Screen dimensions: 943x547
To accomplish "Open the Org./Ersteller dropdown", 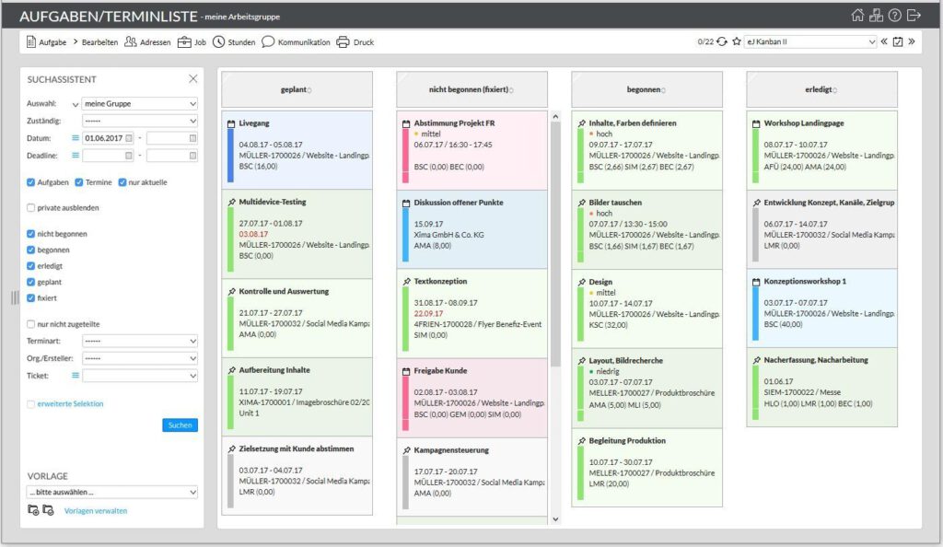I will click(x=140, y=358).
